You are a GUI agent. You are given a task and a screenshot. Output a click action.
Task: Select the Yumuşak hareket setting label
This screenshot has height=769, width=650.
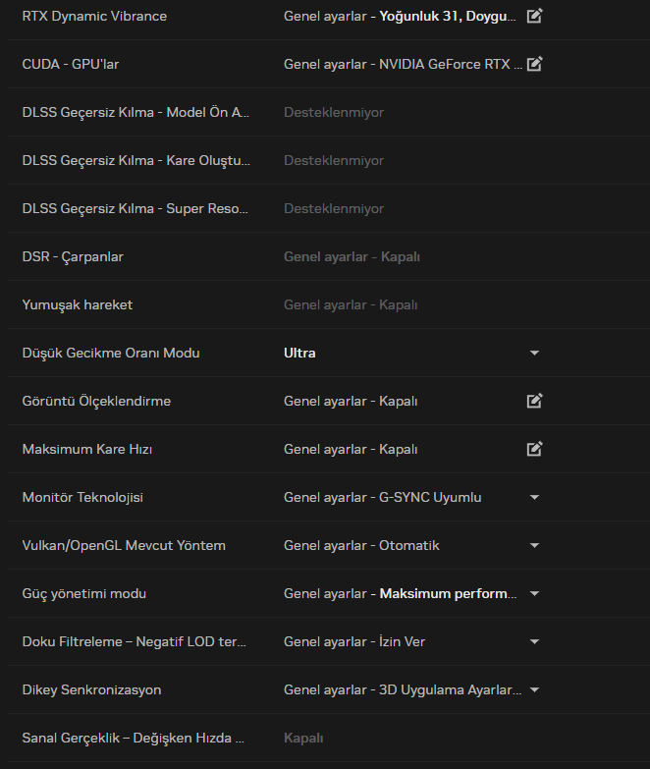tap(77, 304)
